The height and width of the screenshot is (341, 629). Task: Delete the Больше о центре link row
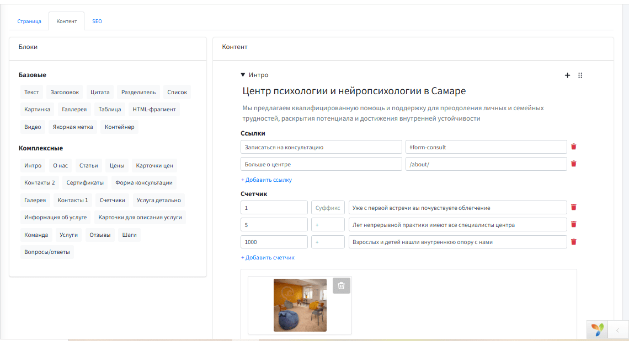[573, 164]
